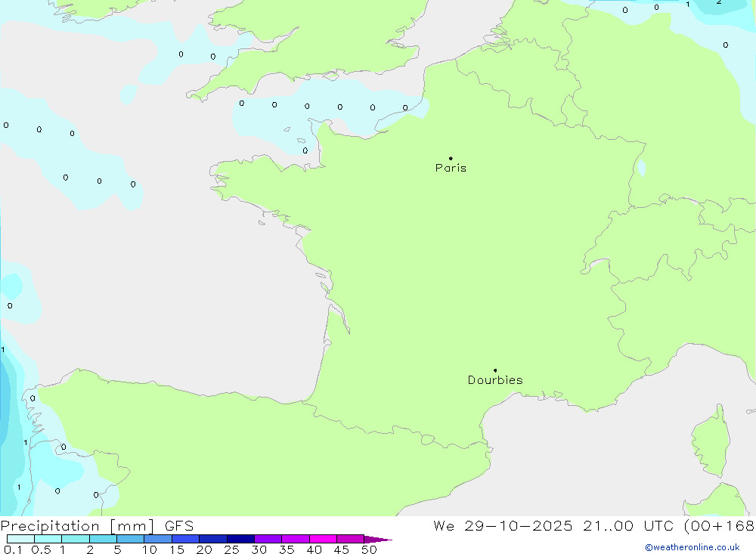Click the violet 35 mm legend swatch

(x=296, y=539)
